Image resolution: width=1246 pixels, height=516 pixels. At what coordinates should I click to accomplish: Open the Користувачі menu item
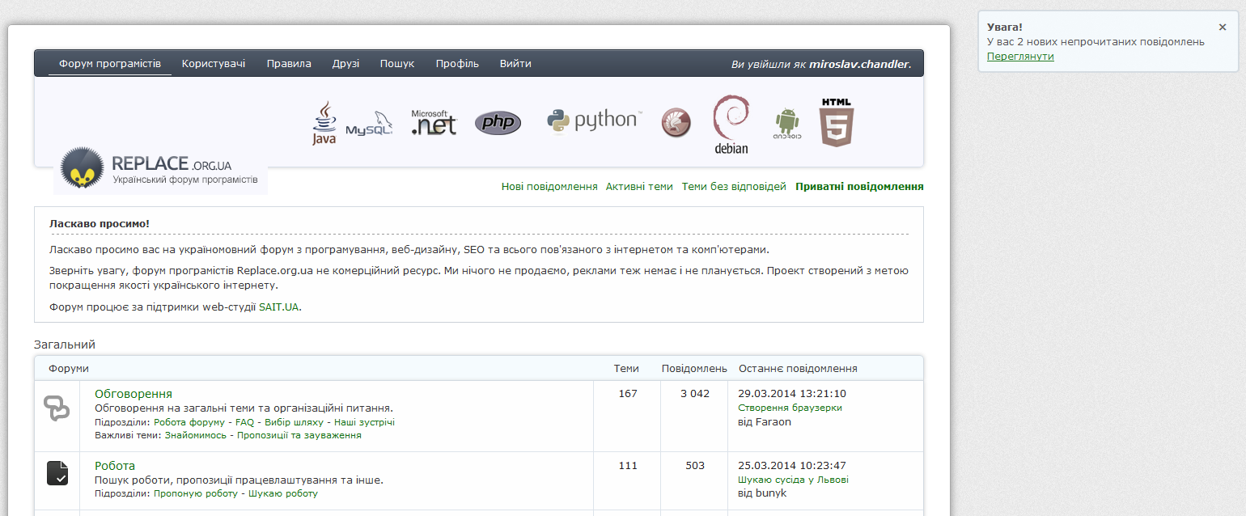(x=214, y=64)
